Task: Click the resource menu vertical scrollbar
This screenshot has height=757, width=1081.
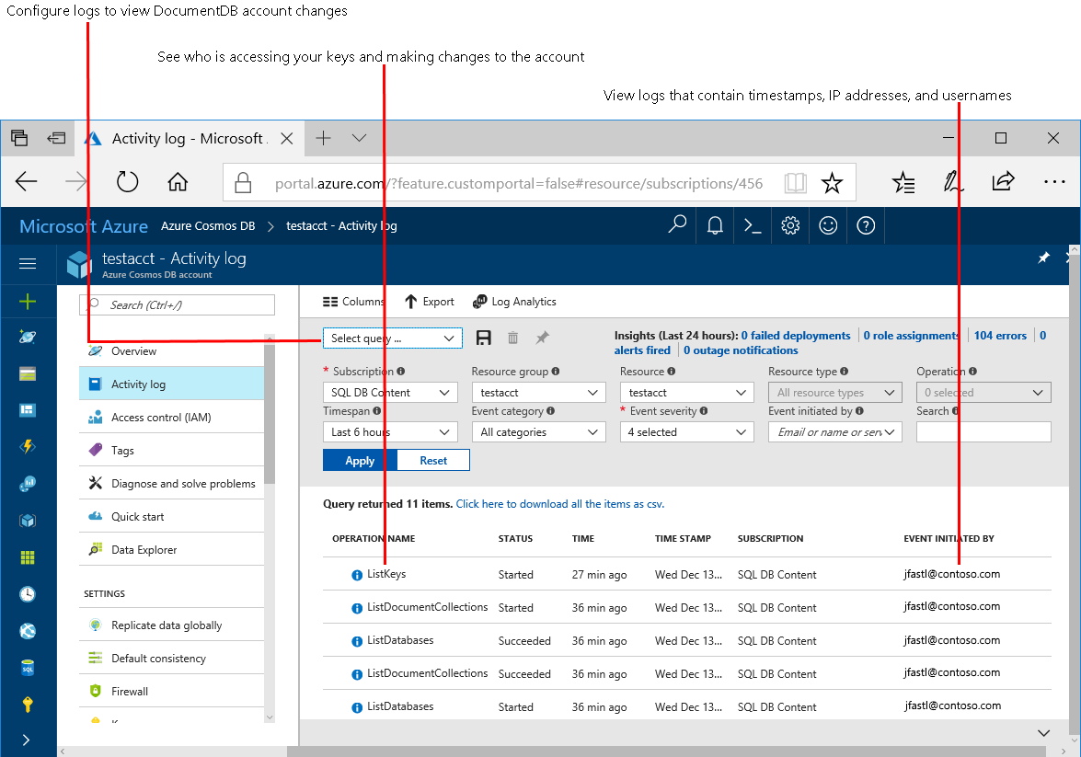Action: tap(269, 414)
